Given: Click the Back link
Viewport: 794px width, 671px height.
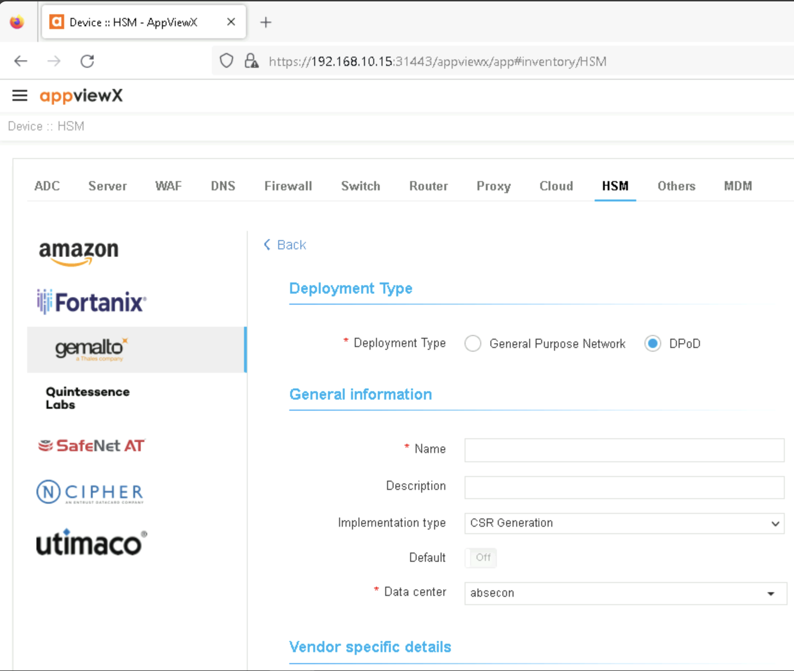Looking at the screenshot, I should tap(285, 245).
